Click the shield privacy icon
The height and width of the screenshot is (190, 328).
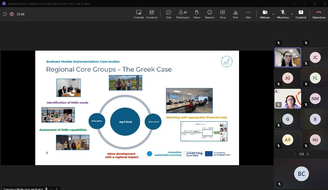[5, 14]
